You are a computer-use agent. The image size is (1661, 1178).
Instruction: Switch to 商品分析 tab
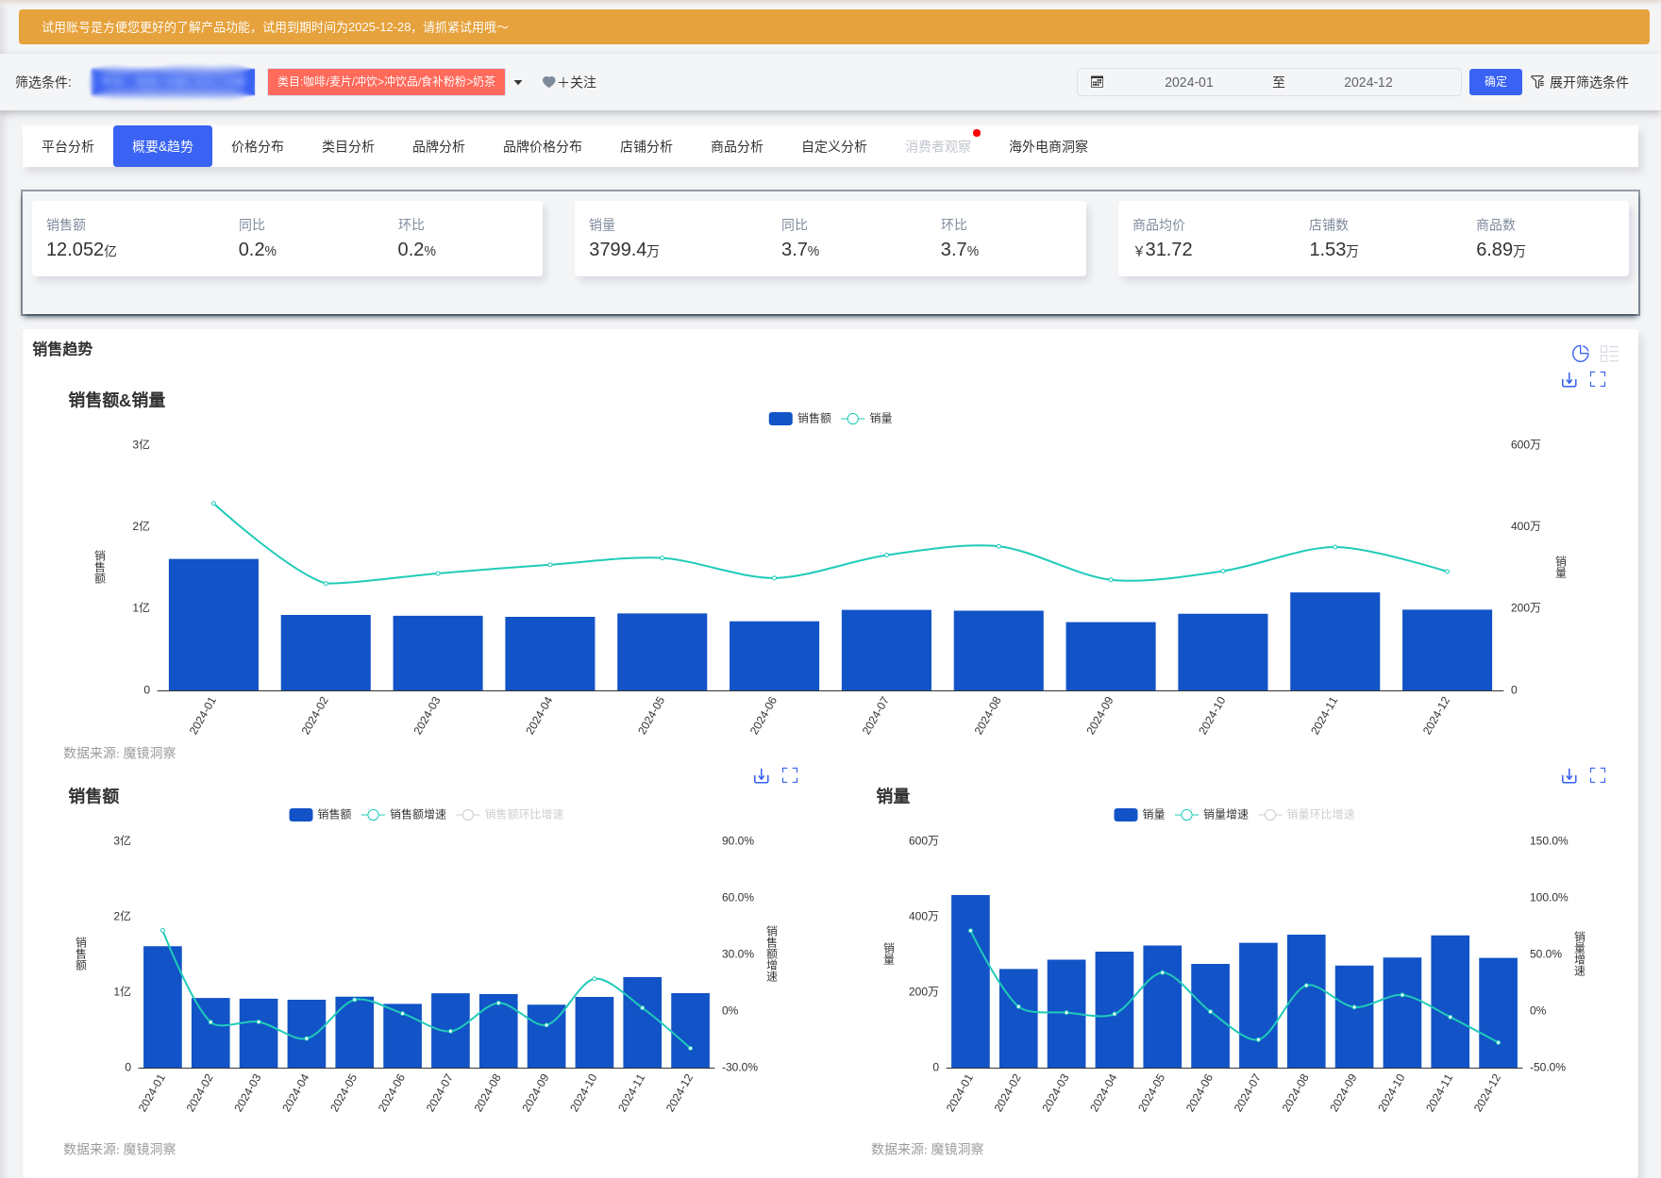tap(737, 146)
